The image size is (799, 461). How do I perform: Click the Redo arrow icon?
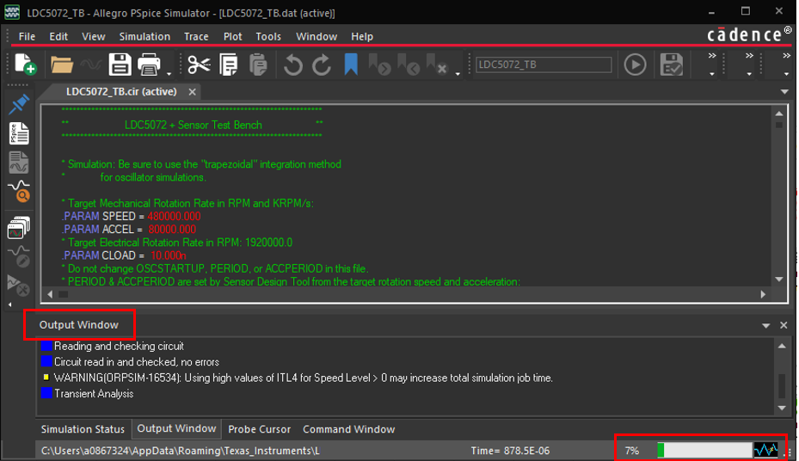[322, 65]
